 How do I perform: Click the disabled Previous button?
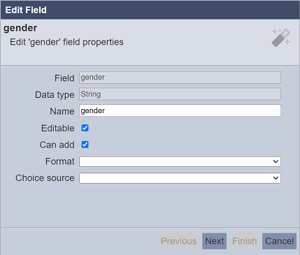coord(178,241)
